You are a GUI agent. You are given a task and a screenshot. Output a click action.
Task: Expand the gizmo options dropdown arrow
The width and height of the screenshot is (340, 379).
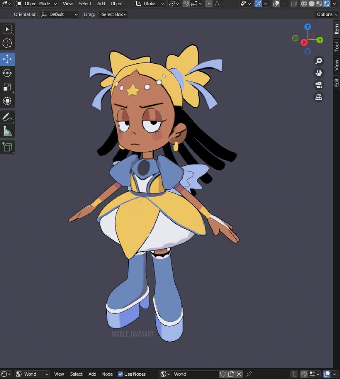[x=266, y=4]
